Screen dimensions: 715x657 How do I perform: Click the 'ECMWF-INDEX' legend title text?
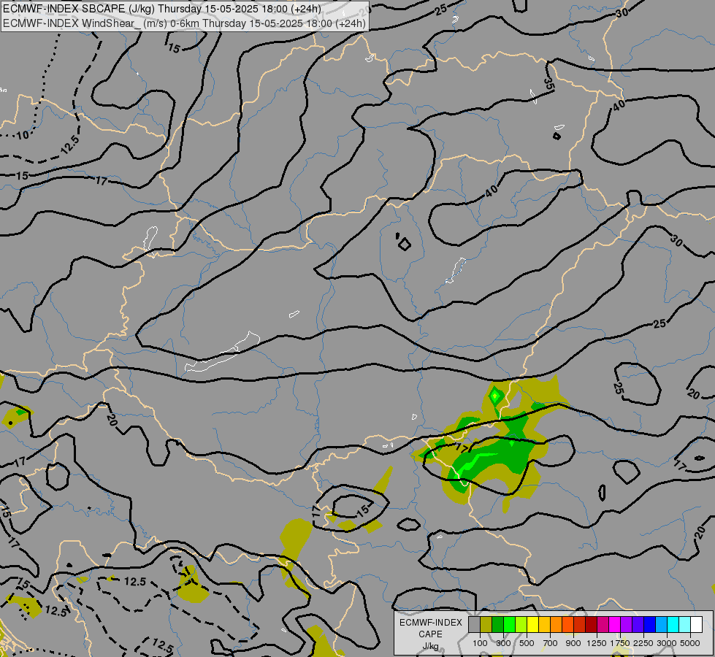pyautogui.click(x=430, y=623)
